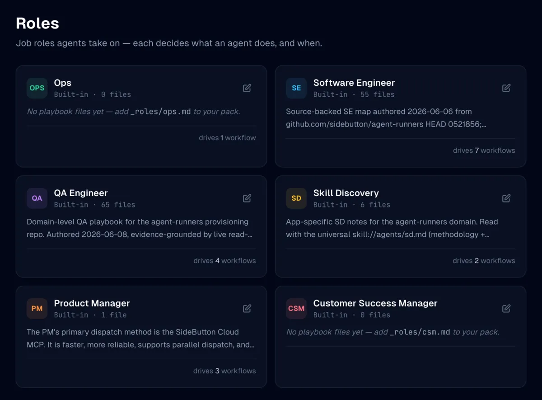This screenshot has width=542, height=400.
Task: Click the Roles page heading
Action: 37,23
